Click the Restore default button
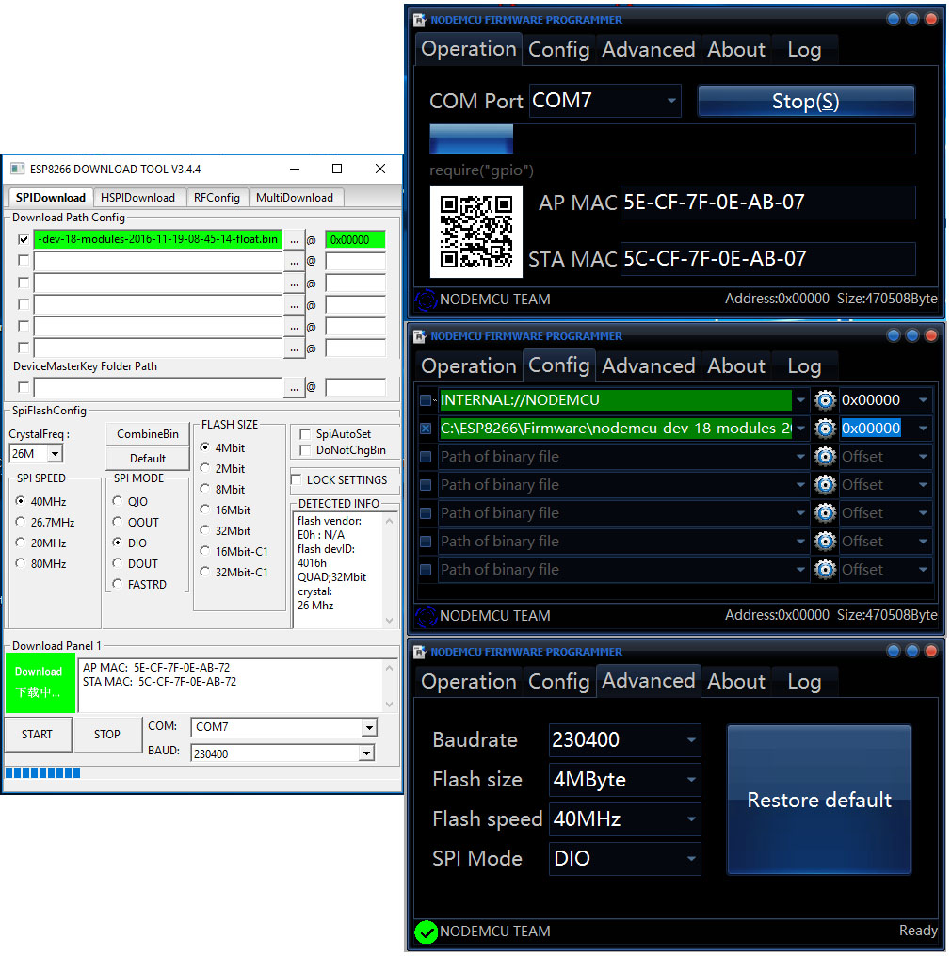The width and height of the screenshot is (951, 956). (x=819, y=800)
